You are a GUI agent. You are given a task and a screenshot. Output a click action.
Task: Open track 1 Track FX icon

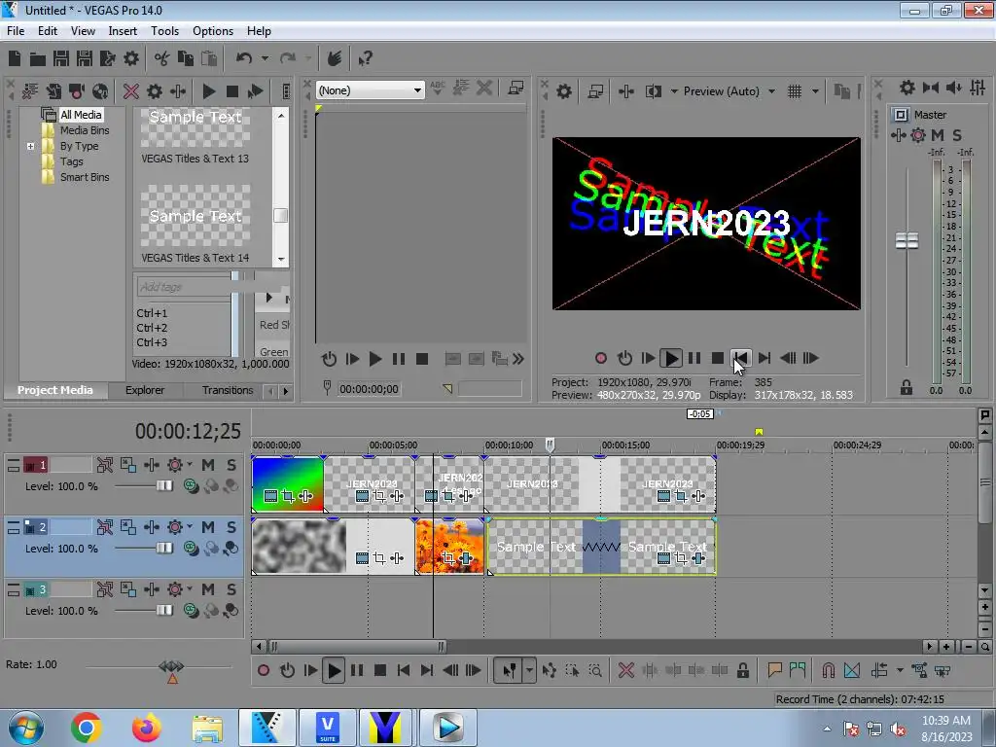[x=151, y=465]
